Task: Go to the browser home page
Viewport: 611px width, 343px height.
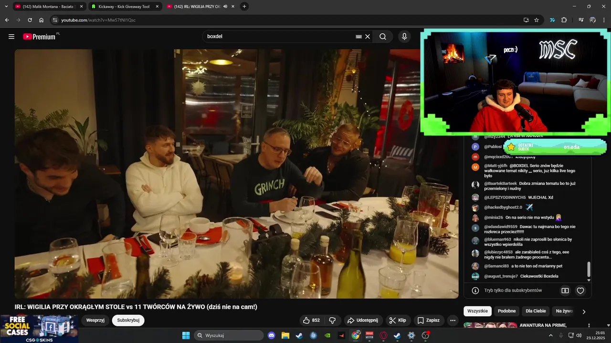Action: pos(41,20)
